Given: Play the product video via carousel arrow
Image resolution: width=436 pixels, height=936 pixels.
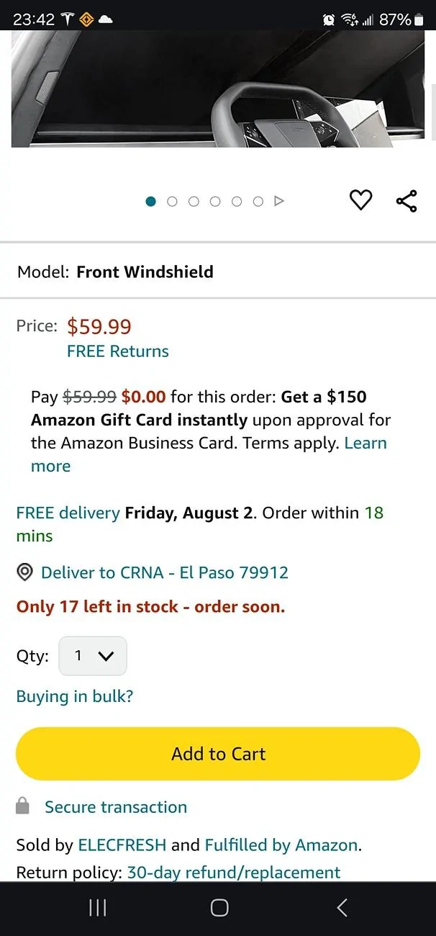Looking at the screenshot, I should pos(278,202).
